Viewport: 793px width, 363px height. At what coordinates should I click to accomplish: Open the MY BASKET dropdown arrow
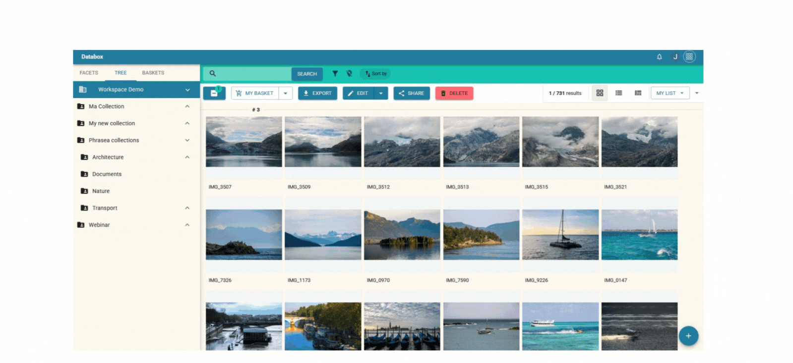286,93
